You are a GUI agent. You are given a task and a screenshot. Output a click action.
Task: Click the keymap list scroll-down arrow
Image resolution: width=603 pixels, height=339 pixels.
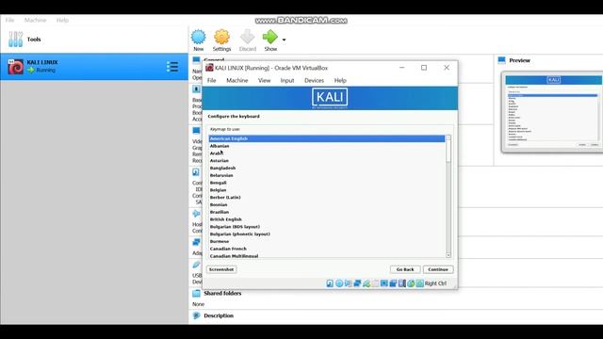(448, 255)
